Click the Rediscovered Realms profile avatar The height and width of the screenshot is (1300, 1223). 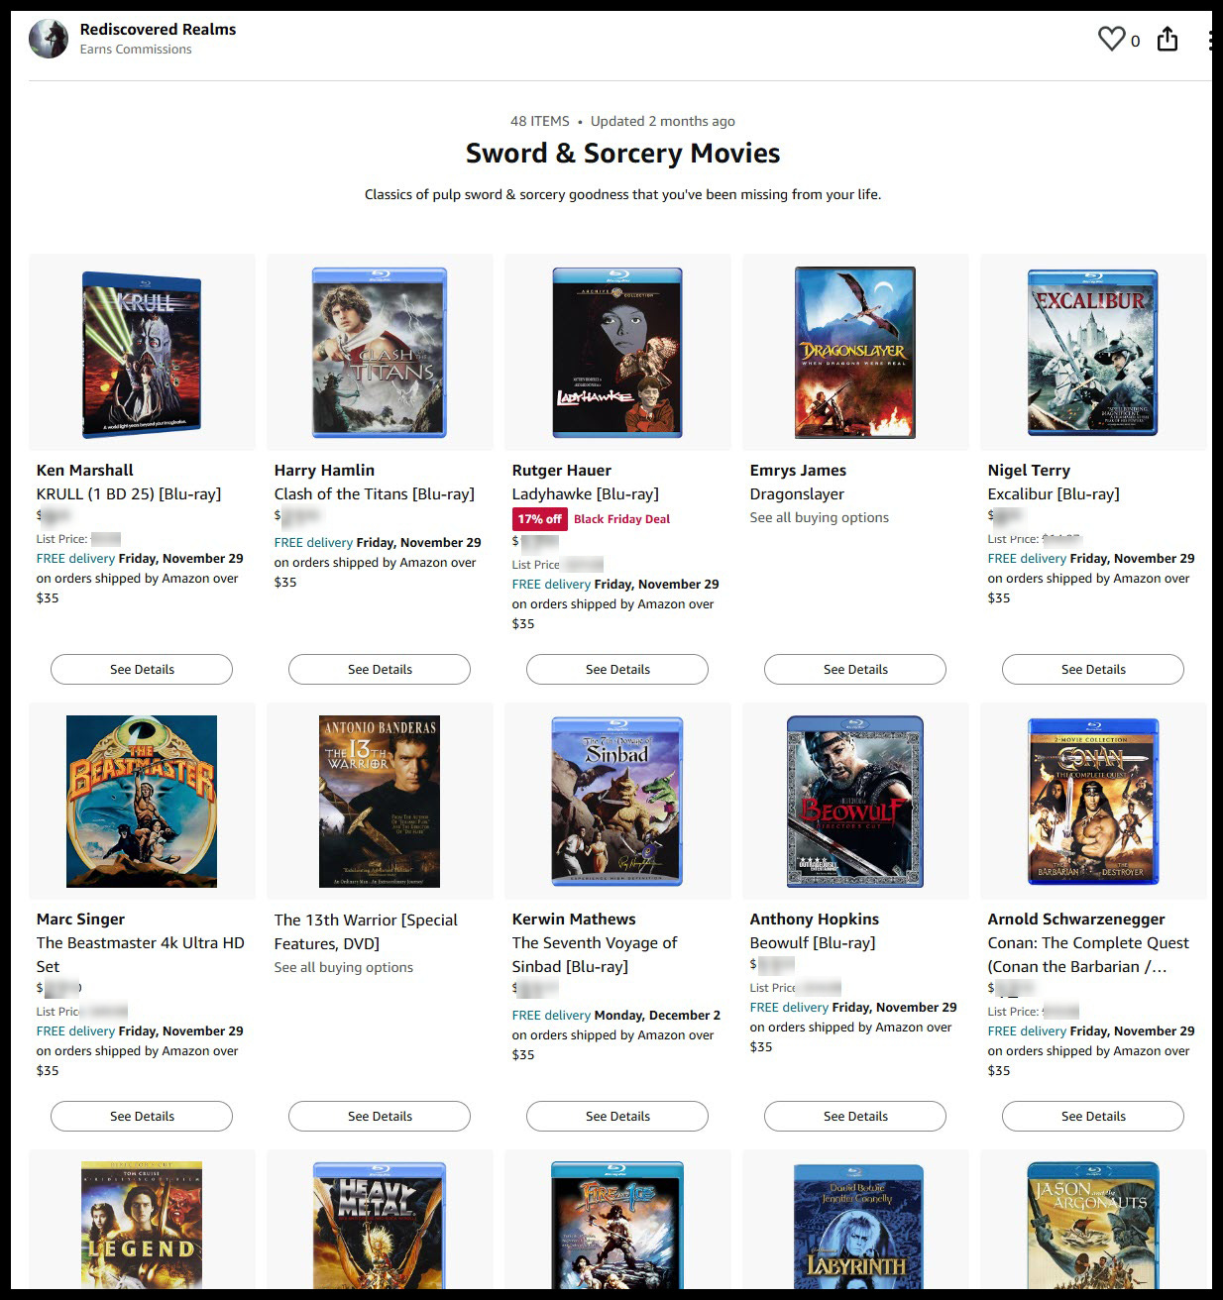[x=48, y=39]
